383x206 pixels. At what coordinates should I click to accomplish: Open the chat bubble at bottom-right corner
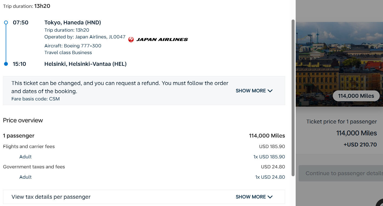(x=380, y=203)
